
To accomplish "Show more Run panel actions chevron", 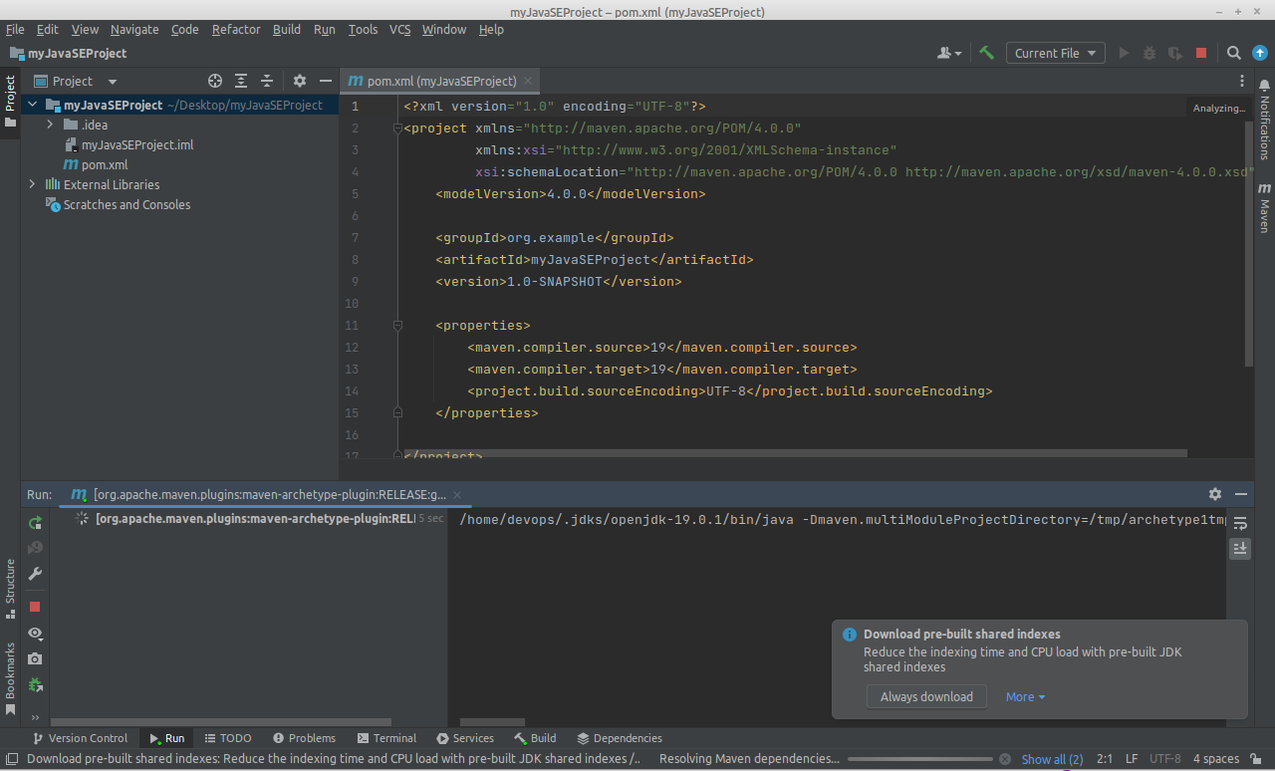I will [35, 717].
